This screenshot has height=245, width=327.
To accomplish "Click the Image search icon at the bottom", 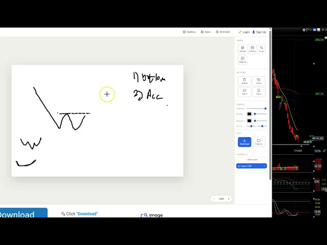I will (144, 215).
